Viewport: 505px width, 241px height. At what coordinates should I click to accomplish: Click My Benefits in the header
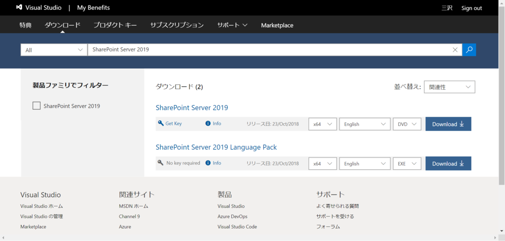coord(93,8)
